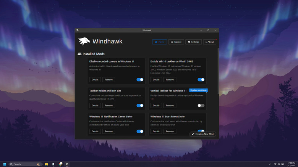Remove the Taskbar height and icon size mod
The width and height of the screenshot is (298, 167).
[109, 106]
